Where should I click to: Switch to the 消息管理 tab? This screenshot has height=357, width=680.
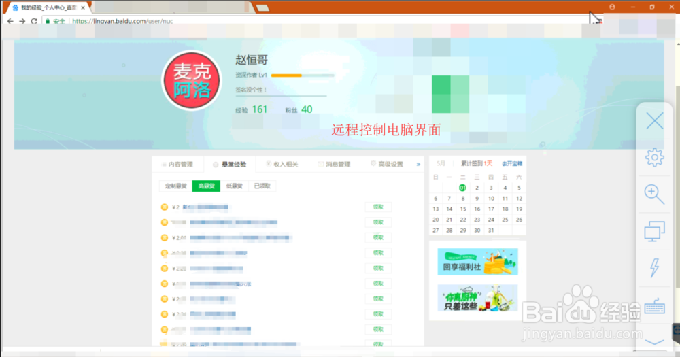click(x=334, y=164)
